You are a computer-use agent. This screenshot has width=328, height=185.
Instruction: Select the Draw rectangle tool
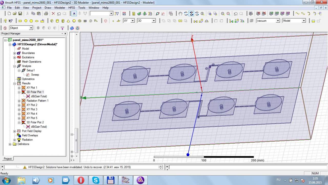(x=20, y=21)
